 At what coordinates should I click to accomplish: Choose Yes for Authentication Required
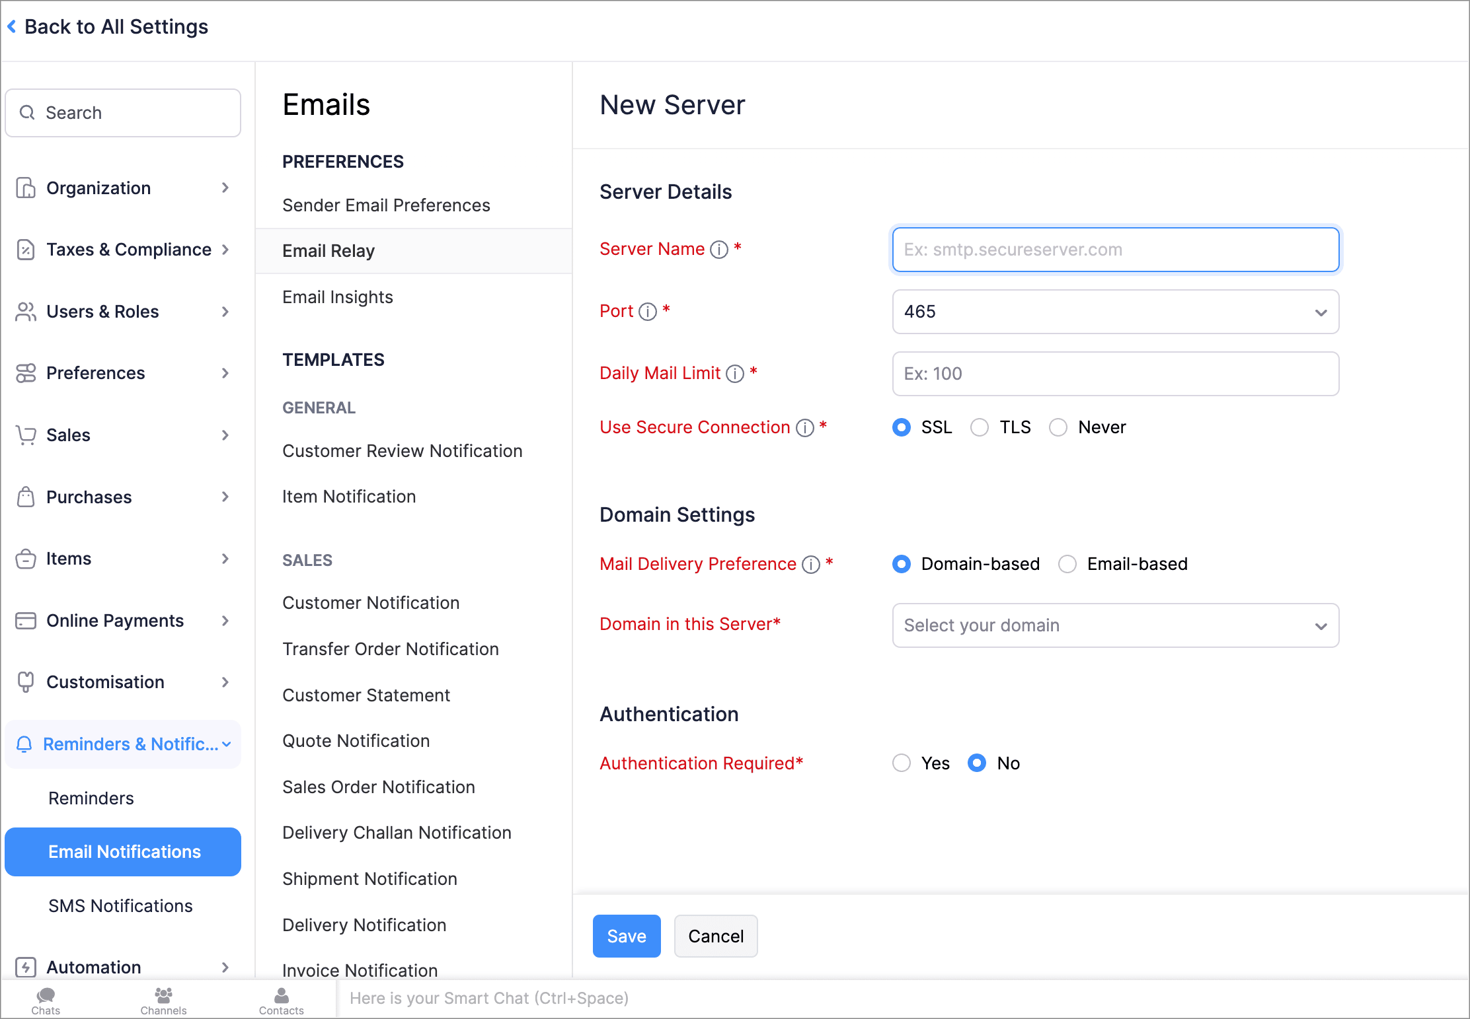click(902, 763)
